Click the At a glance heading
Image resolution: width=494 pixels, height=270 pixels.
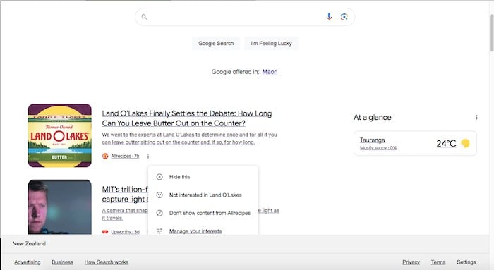tap(373, 118)
